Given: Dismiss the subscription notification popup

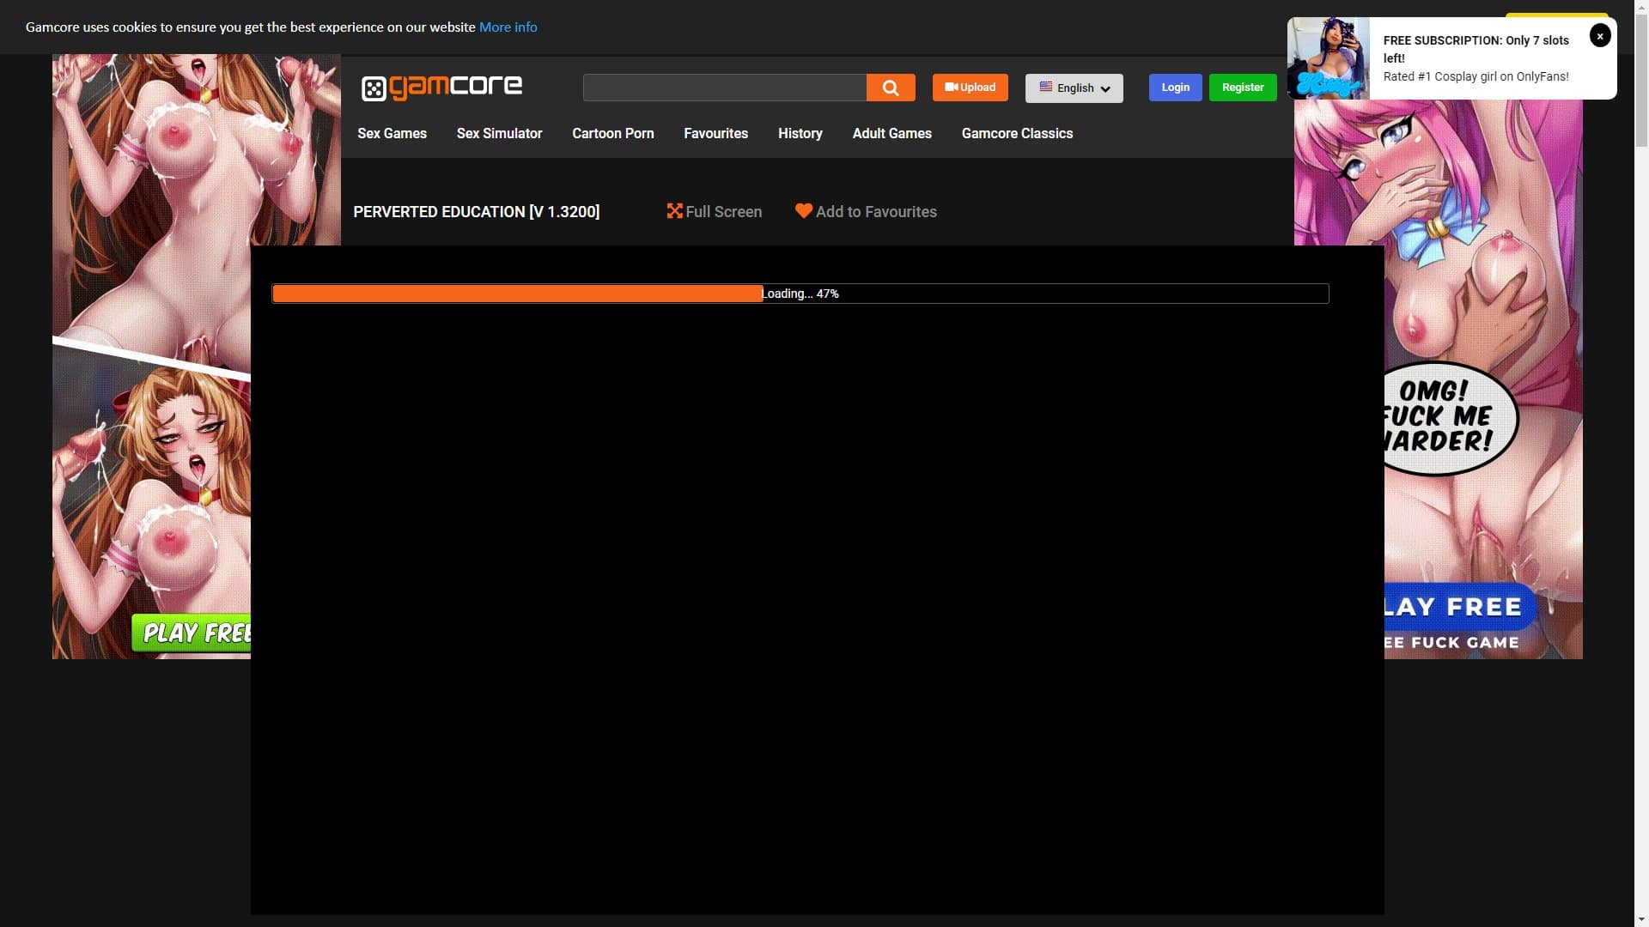Looking at the screenshot, I should coord(1599,35).
